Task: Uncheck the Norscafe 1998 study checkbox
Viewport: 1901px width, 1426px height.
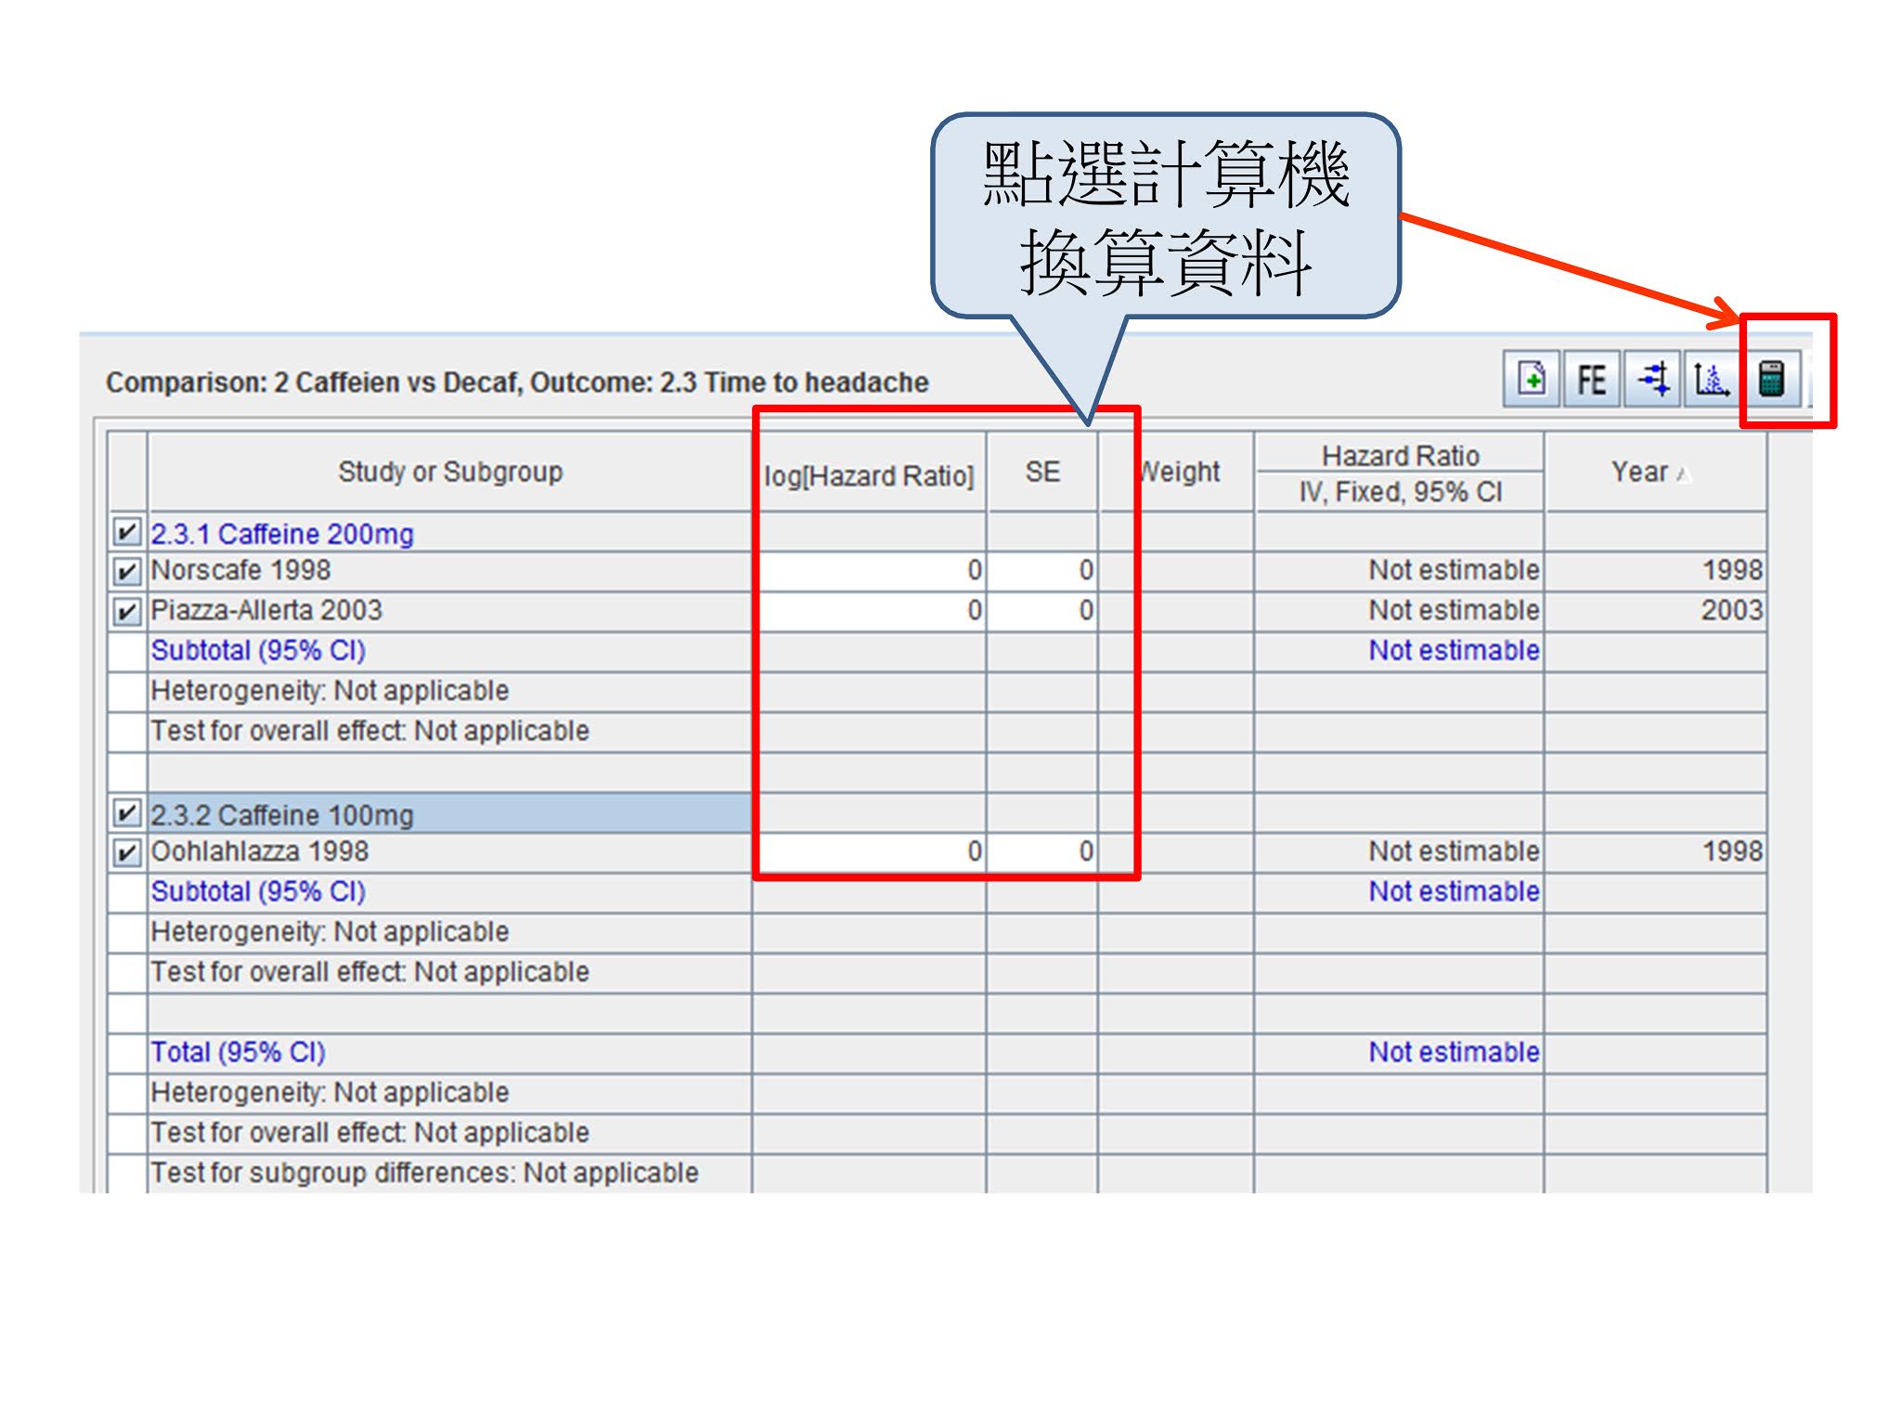Action: tap(126, 571)
